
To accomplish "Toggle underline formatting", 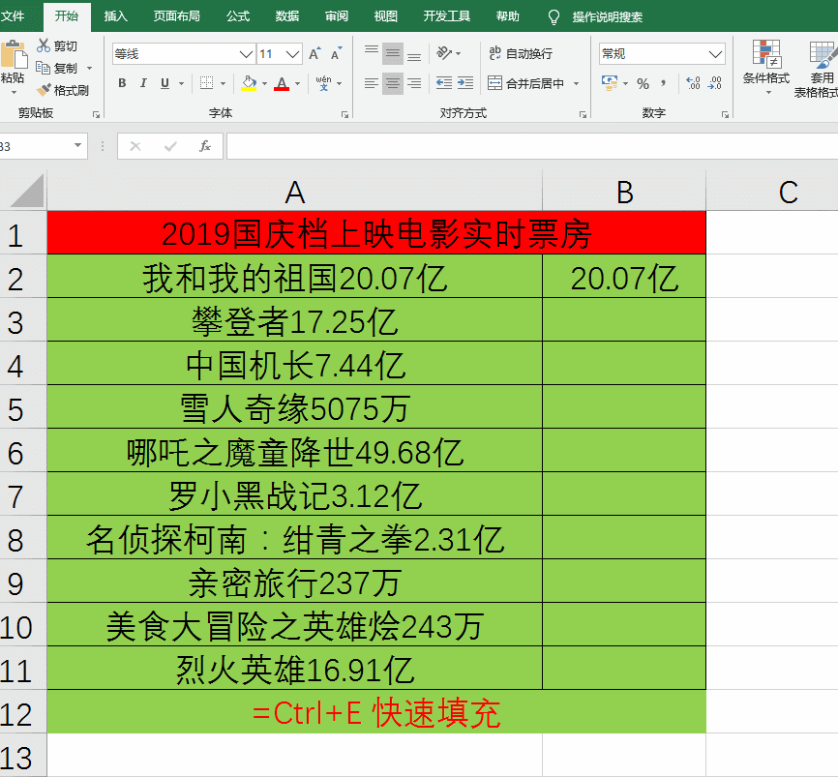I will click(165, 83).
